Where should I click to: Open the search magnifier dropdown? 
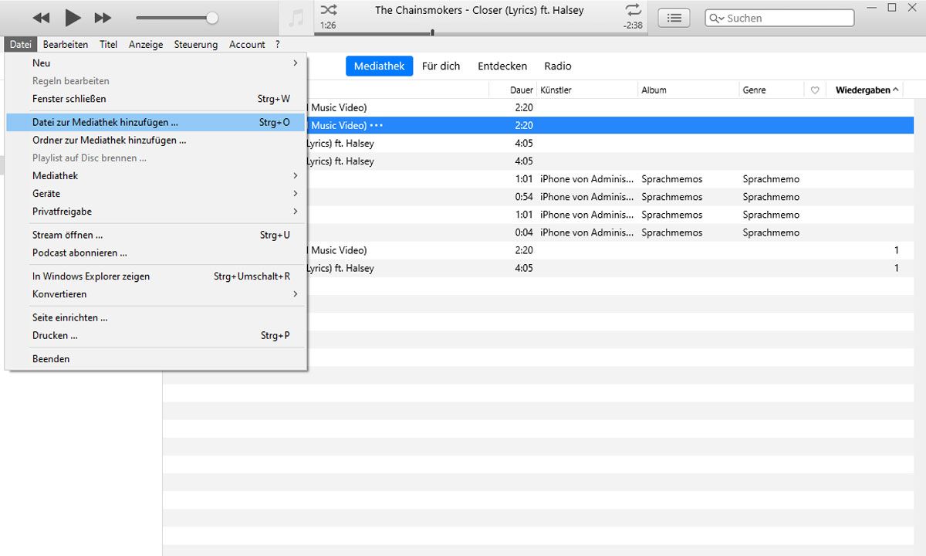pyautogui.click(x=717, y=19)
